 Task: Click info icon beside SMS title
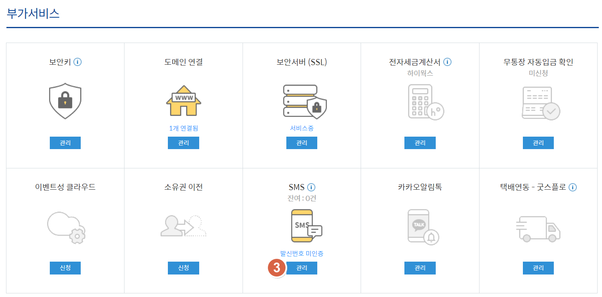click(311, 187)
